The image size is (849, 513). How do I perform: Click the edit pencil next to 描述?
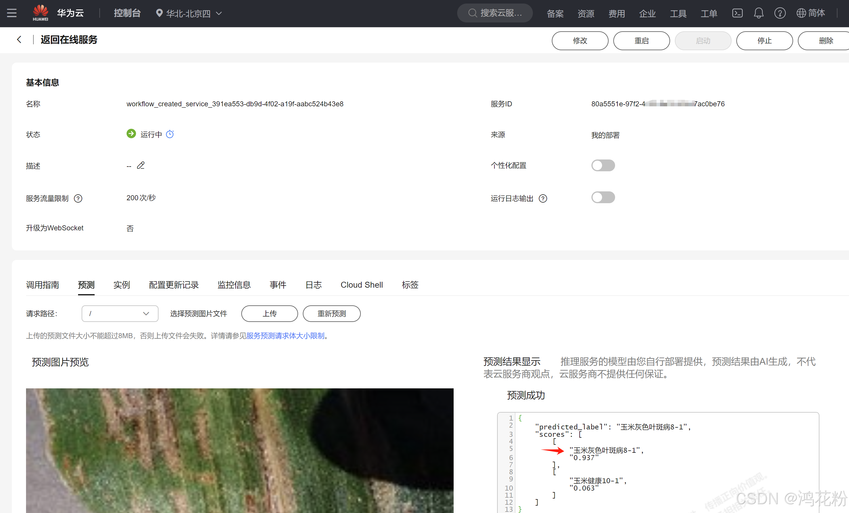140,165
